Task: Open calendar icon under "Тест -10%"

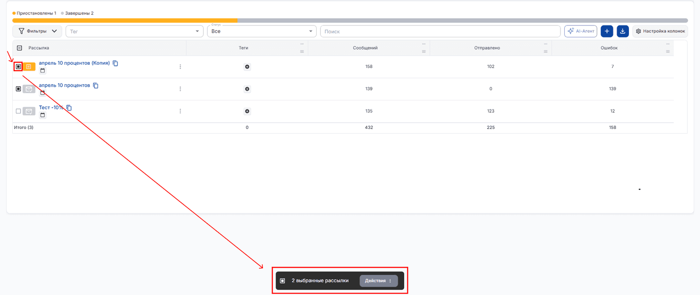Action: 42,115
